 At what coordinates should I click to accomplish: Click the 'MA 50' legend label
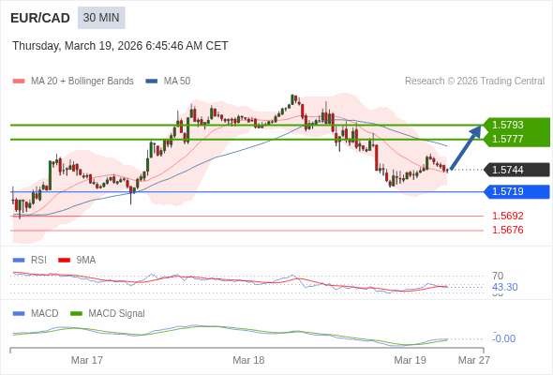coord(177,82)
